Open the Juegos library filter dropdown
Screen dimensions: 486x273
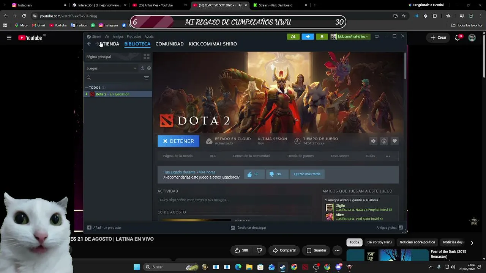[x=112, y=68]
